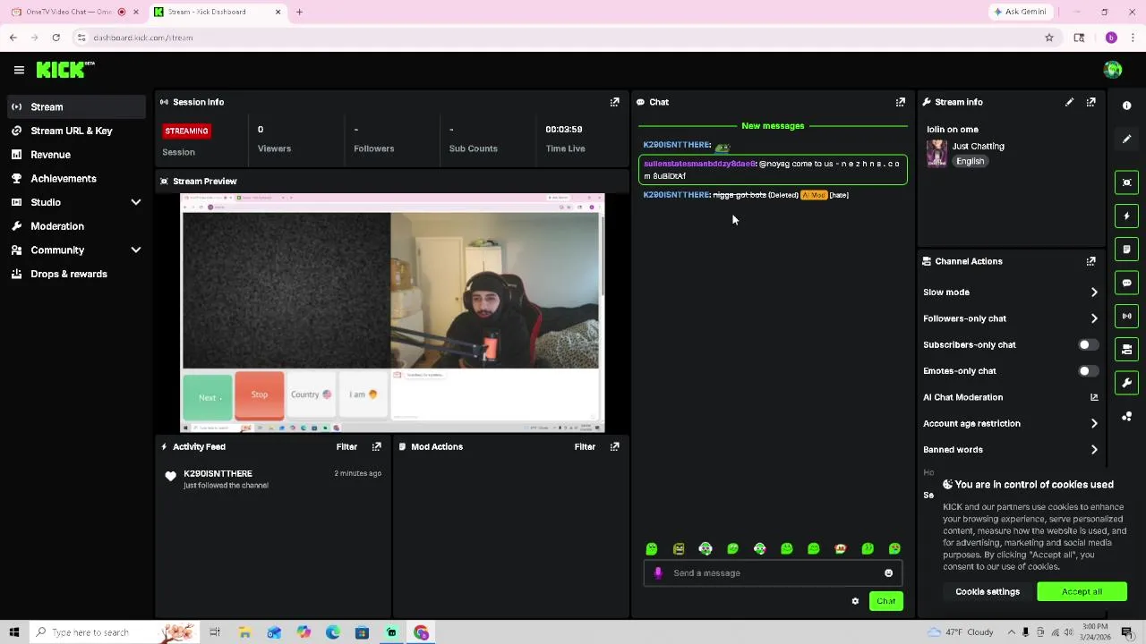Pop out the Chat panel
Image resolution: width=1146 pixels, height=644 pixels.
(x=900, y=102)
